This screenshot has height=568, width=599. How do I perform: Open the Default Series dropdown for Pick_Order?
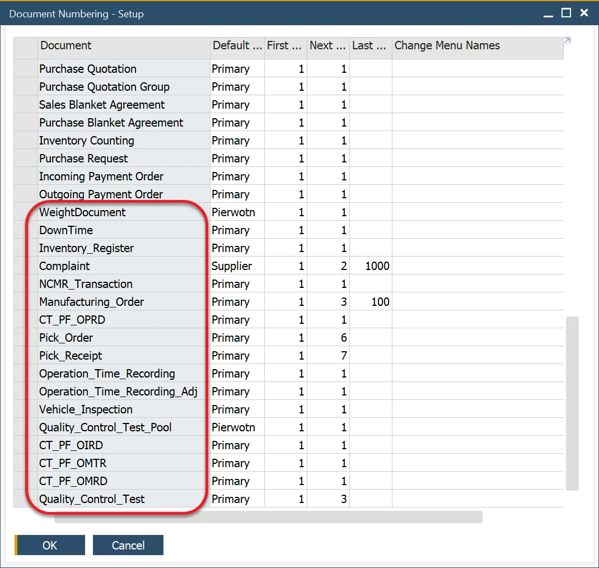click(x=235, y=337)
